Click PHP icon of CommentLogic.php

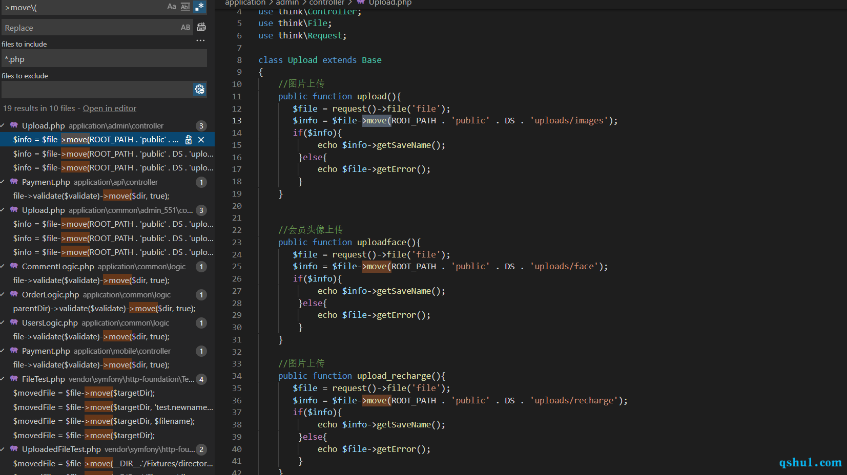(14, 266)
